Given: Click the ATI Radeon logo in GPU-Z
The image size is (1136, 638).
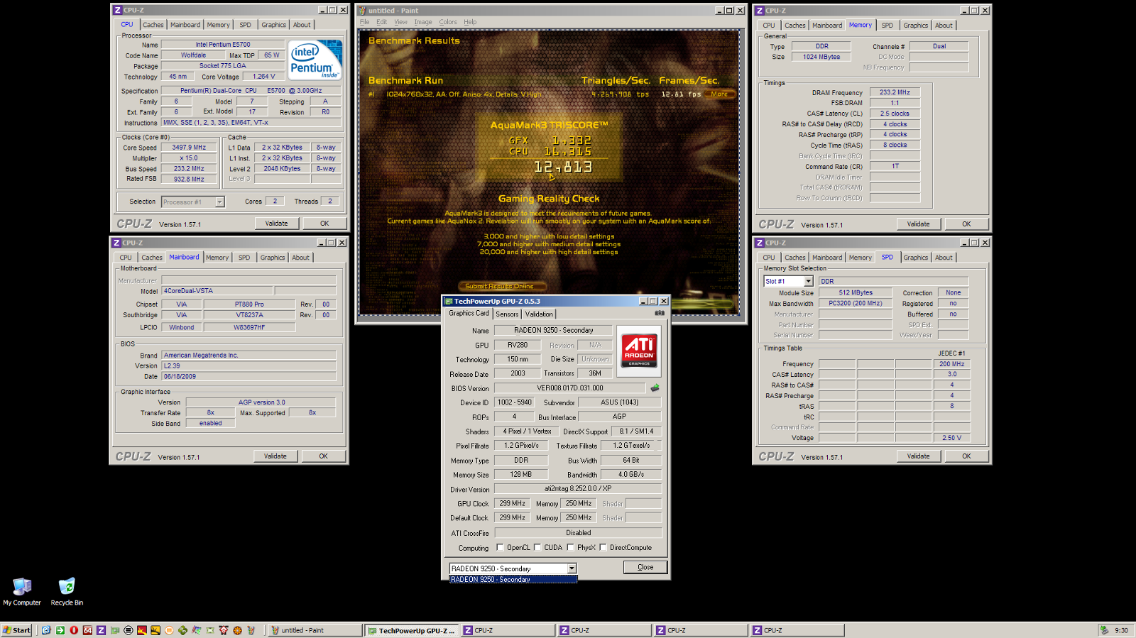Looking at the screenshot, I should pos(639,351).
